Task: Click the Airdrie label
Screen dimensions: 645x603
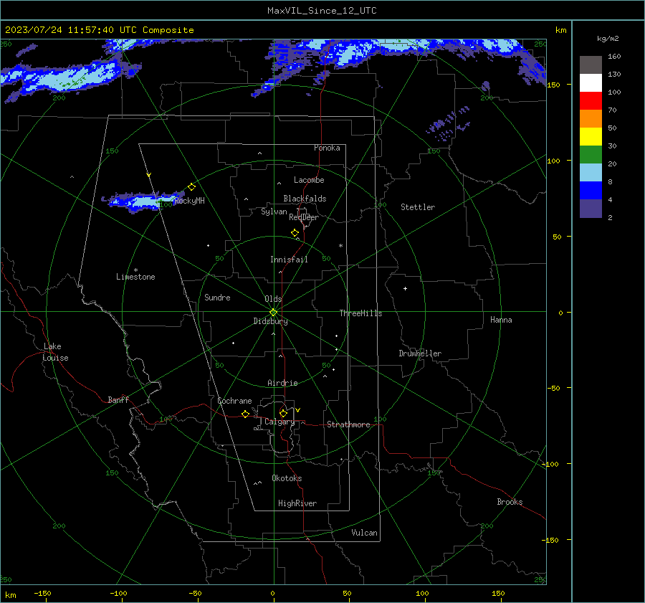Action: [x=282, y=383]
